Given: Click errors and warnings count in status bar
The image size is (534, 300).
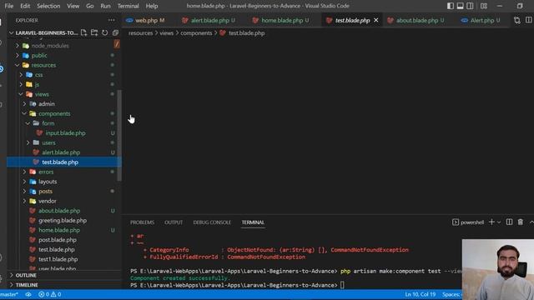Looking at the screenshot, I should click(x=50, y=294).
